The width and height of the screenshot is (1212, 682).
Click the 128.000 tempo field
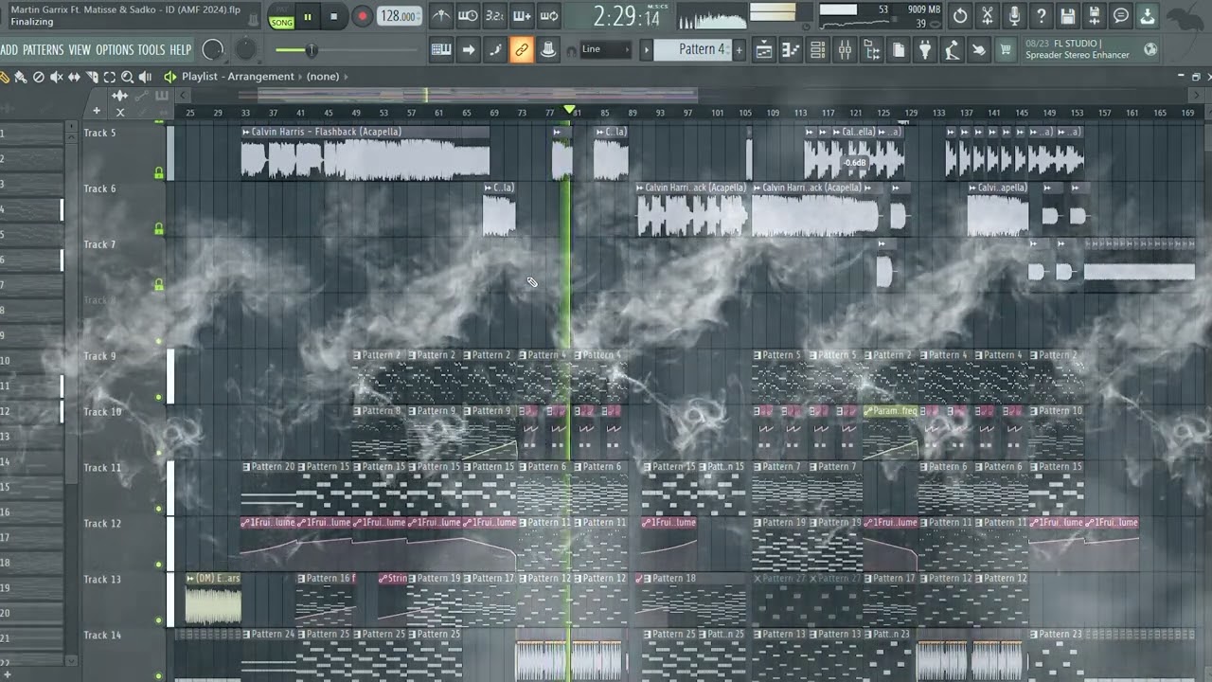coord(400,16)
